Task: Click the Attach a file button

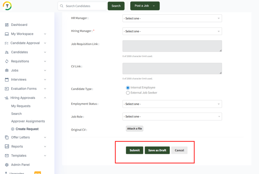Action: tap(135, 129)
